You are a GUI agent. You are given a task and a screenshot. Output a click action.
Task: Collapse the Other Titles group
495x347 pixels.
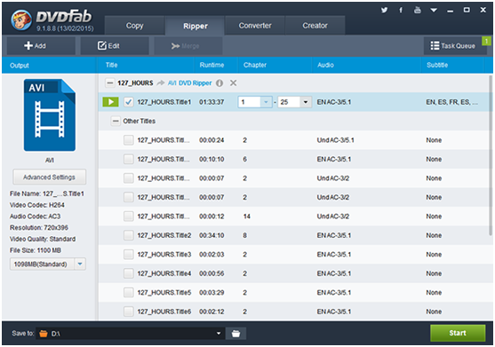pos(116,121)
